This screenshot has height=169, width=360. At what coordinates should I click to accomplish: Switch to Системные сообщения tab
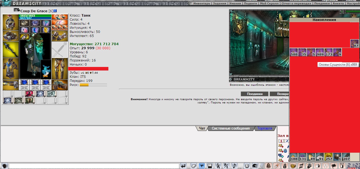click(231, 128)
